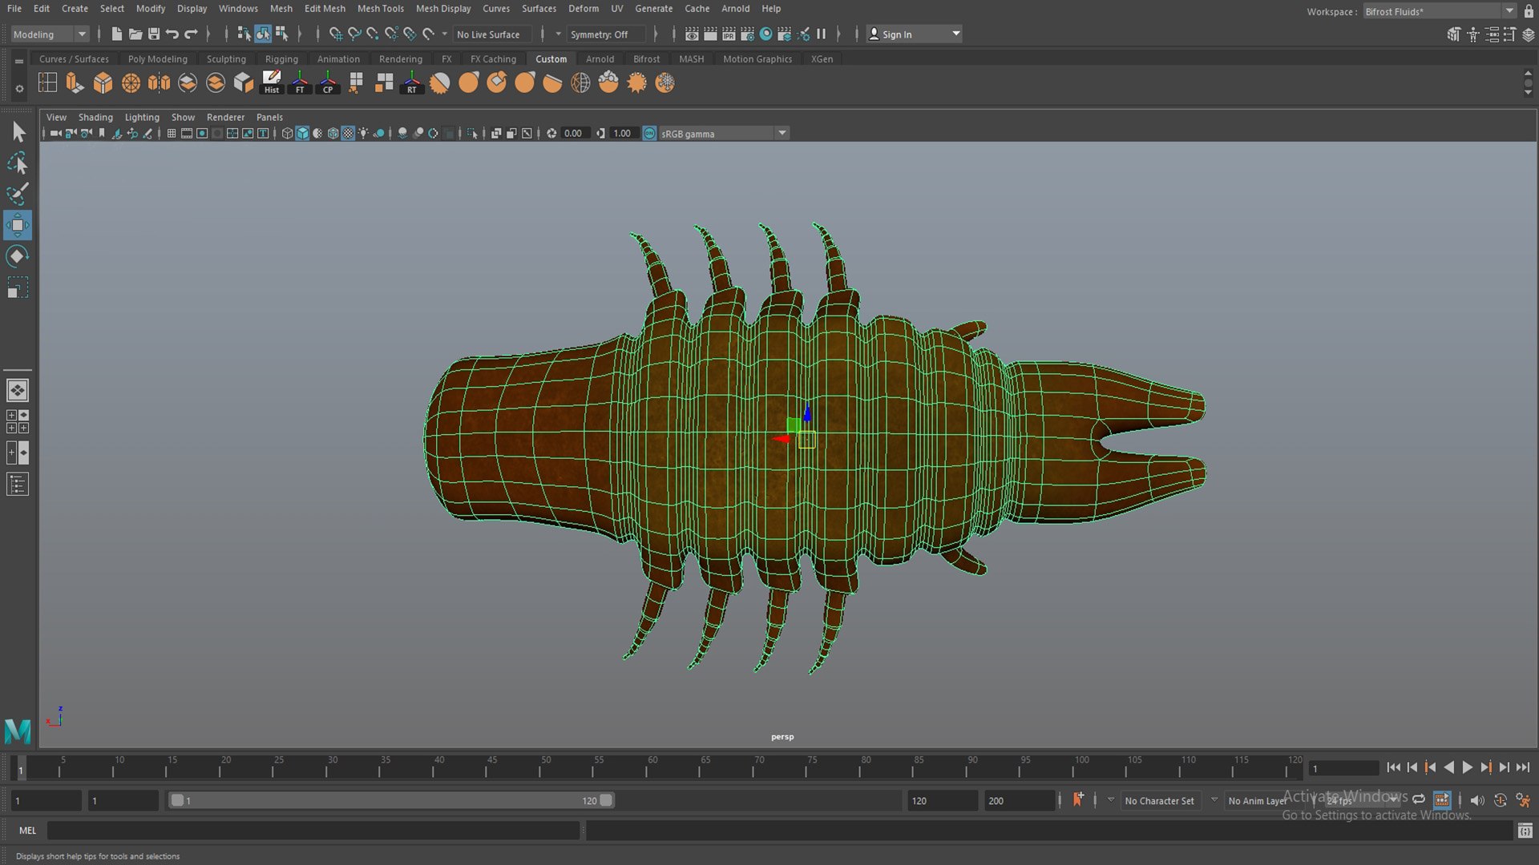The height and width of the screenshot is (865, 1539).
Task: Click the FT shelf icon
Action: (300, 82)
